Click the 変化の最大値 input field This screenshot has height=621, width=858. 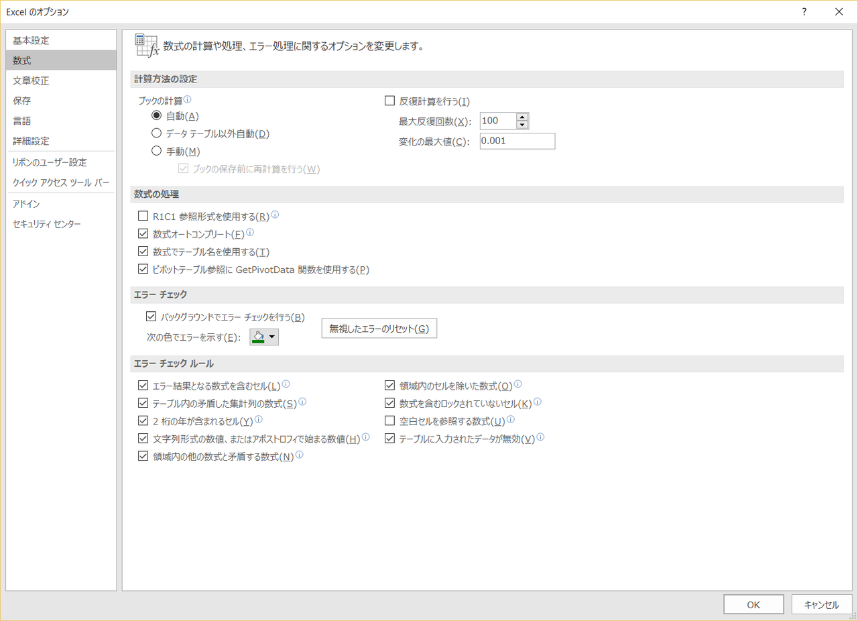pyautogui.click(x=517, y=141)
